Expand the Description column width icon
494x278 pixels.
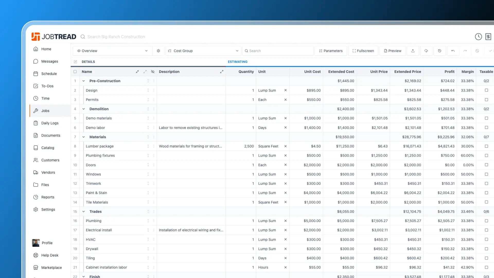pyautogui.click(x=222, y=72)
